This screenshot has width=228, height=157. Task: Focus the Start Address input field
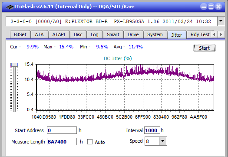(x=62, y=130)
